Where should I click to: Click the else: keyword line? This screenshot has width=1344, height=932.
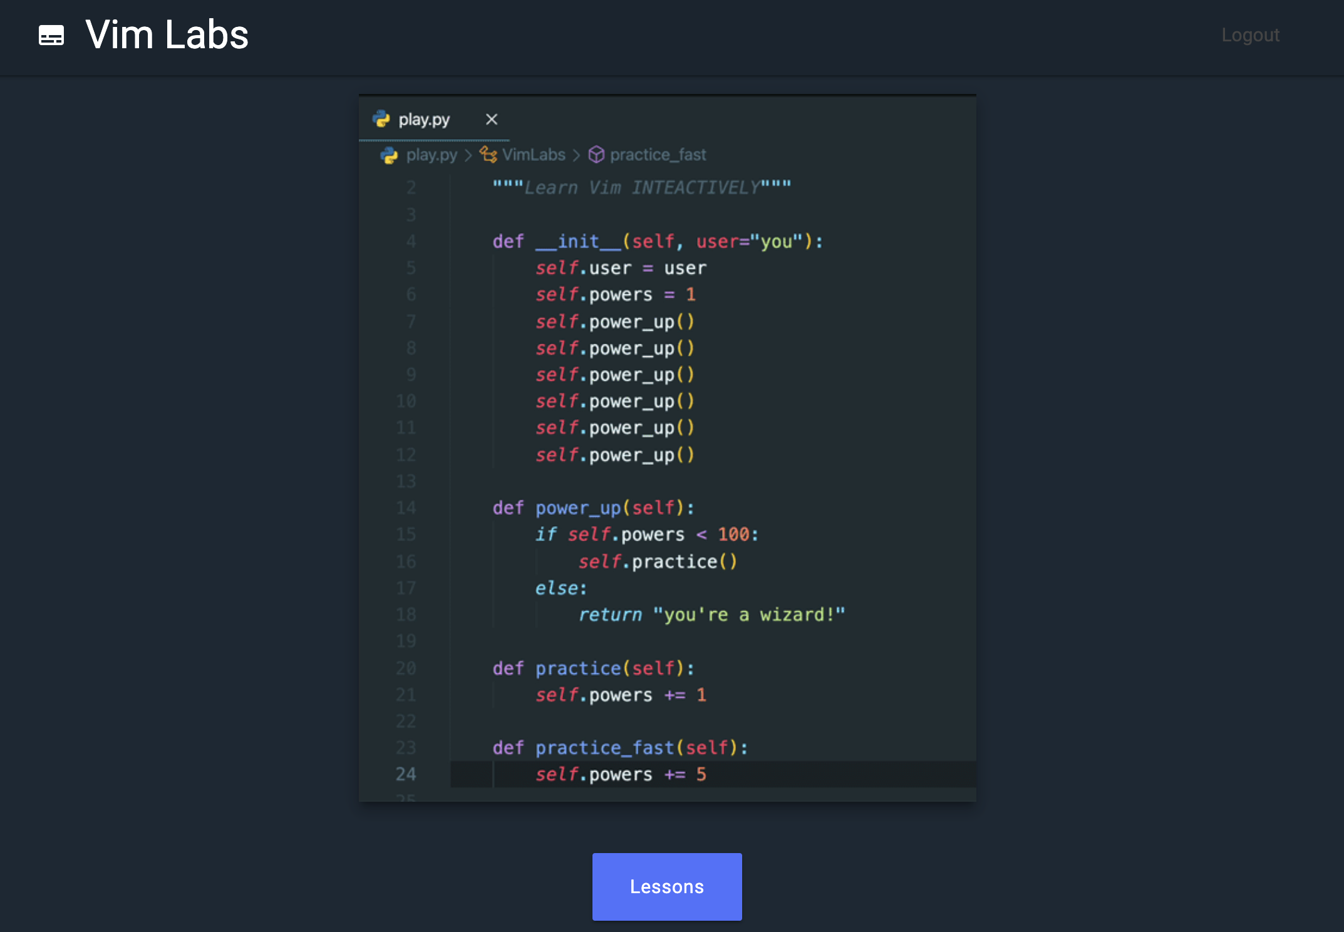(x=561, y=588)
